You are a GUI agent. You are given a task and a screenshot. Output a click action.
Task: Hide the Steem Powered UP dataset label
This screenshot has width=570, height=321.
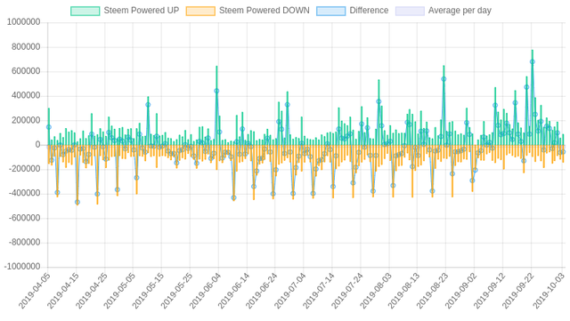point(142,11)
